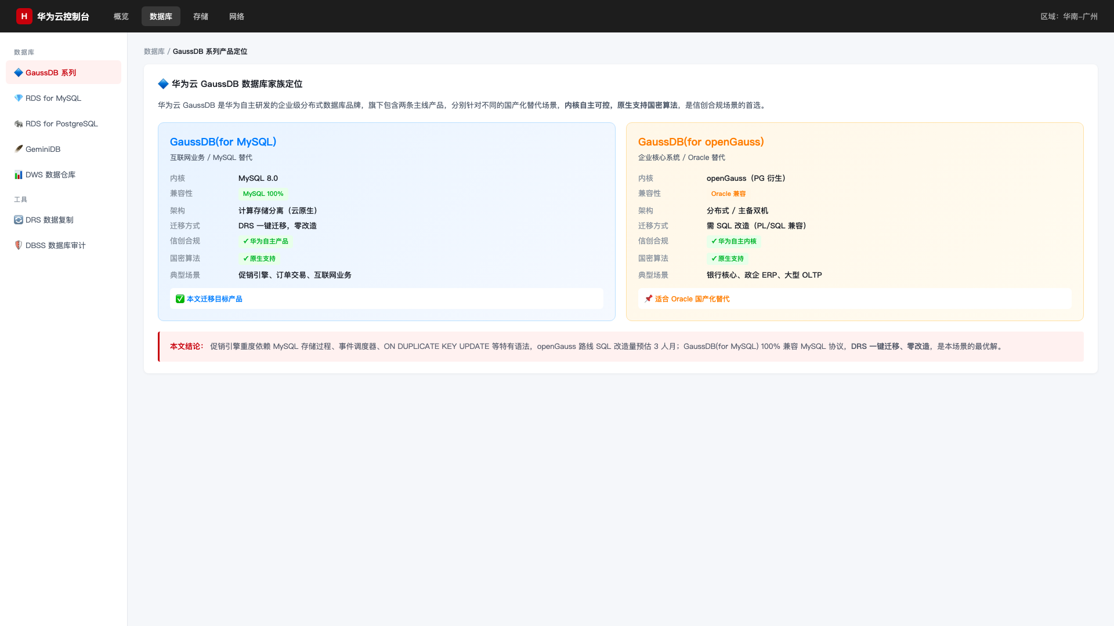
Task: Click the red Huawei H logo
Action: tap(24, 16)
